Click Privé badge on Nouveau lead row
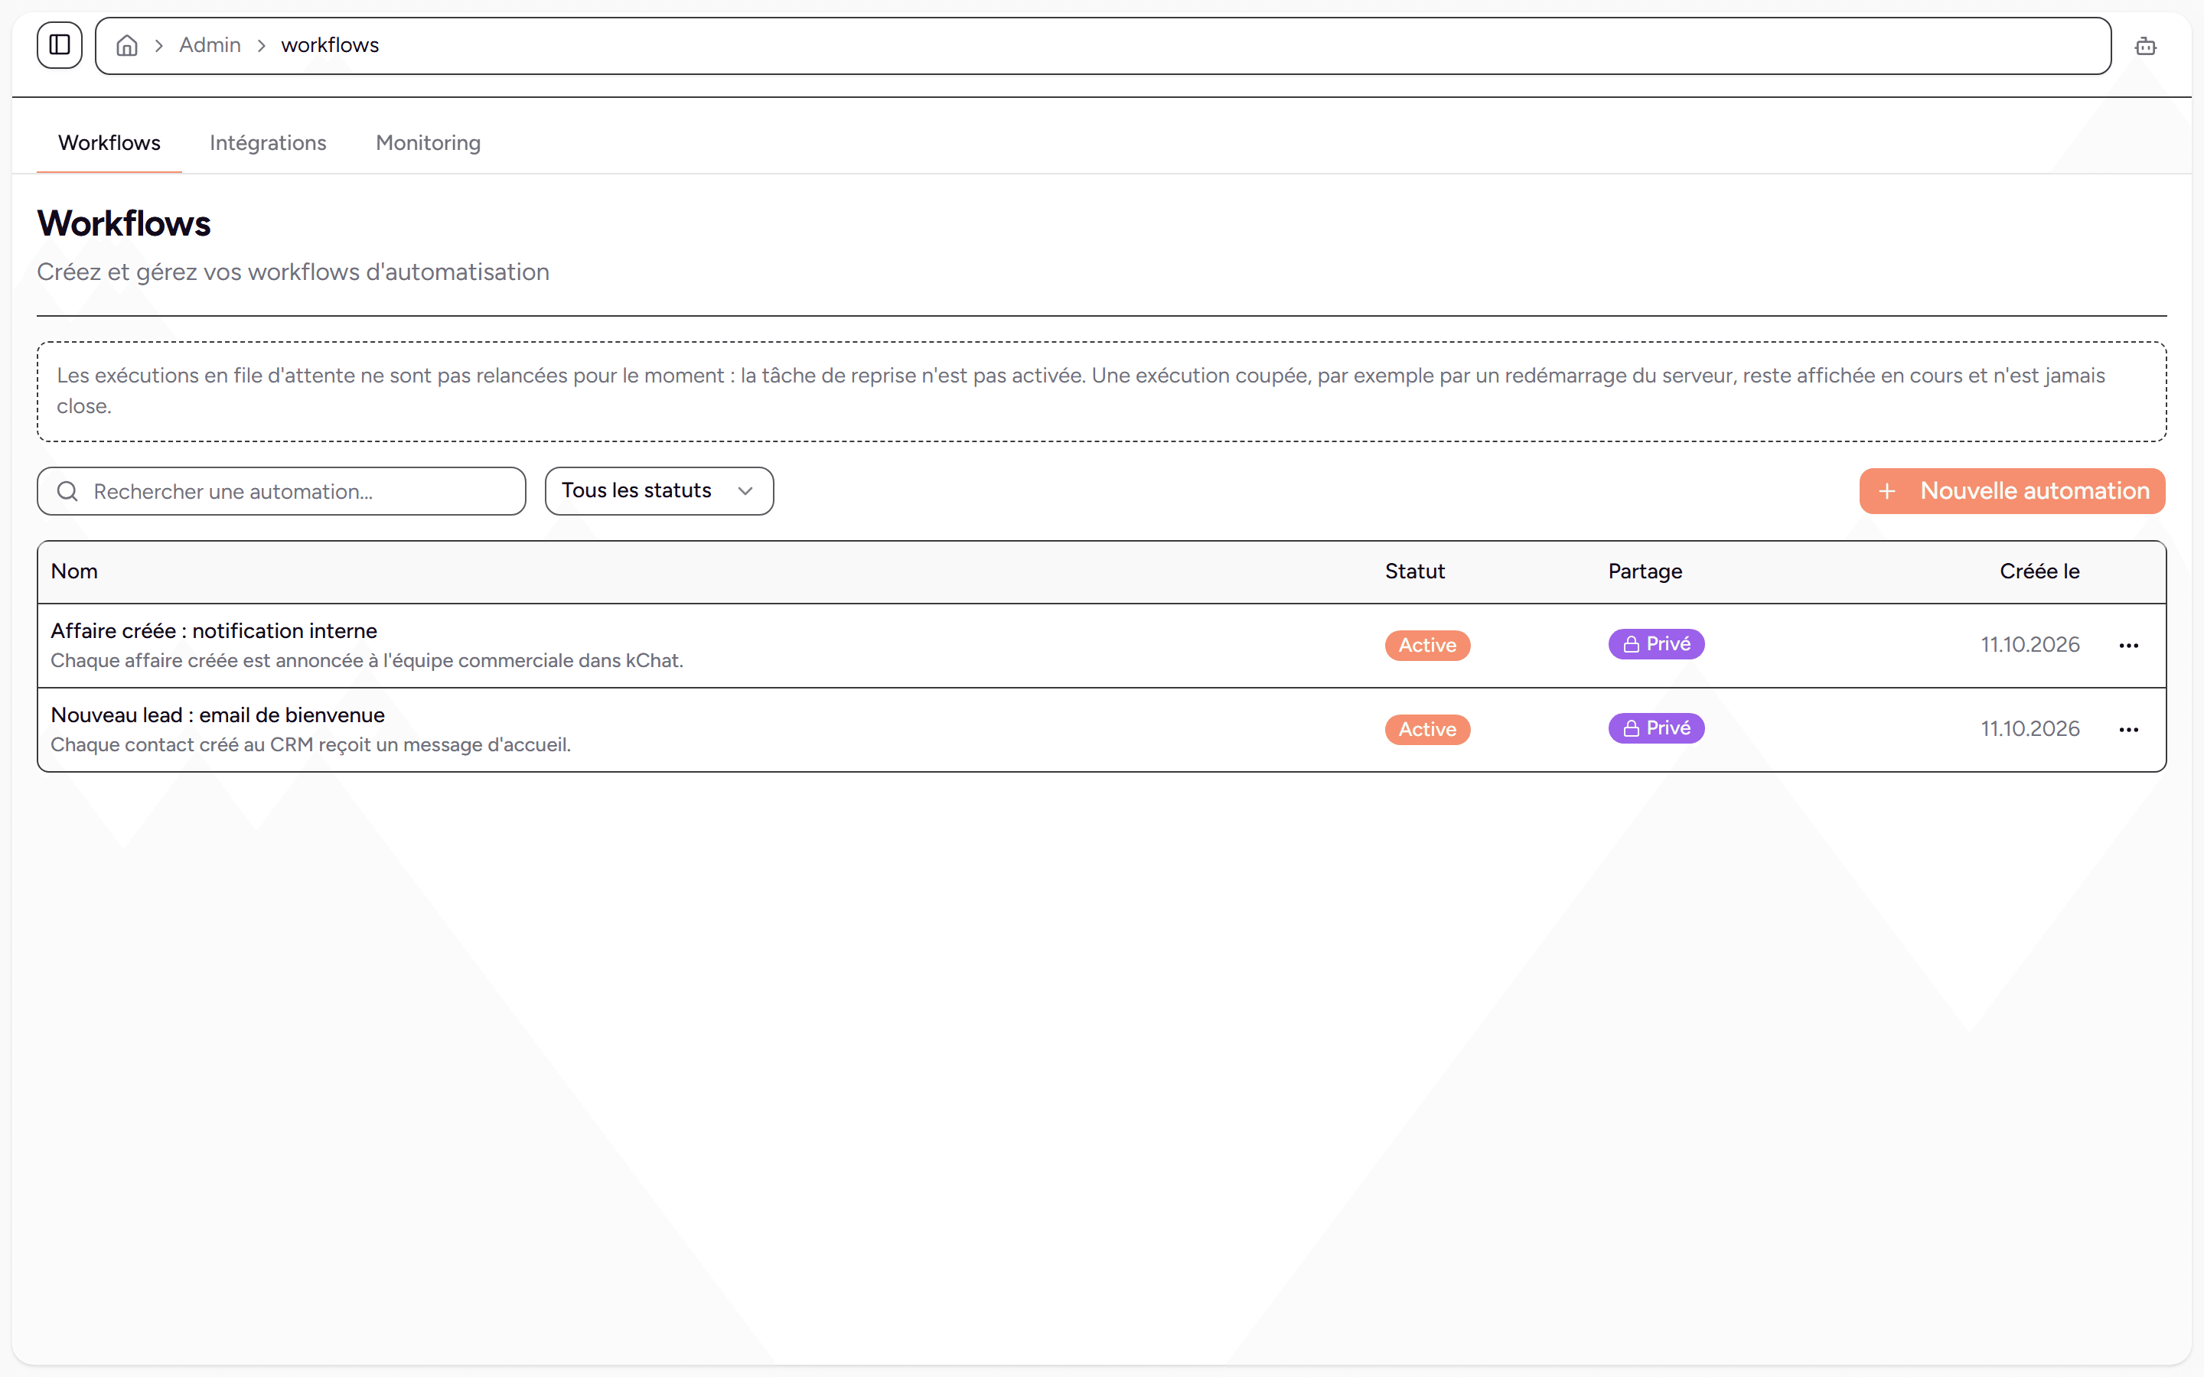This screenshot has height=1377, width=2204. tap(1656, 728)
